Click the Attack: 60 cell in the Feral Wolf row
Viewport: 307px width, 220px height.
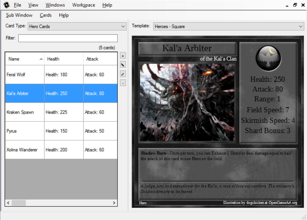(100, 74)
